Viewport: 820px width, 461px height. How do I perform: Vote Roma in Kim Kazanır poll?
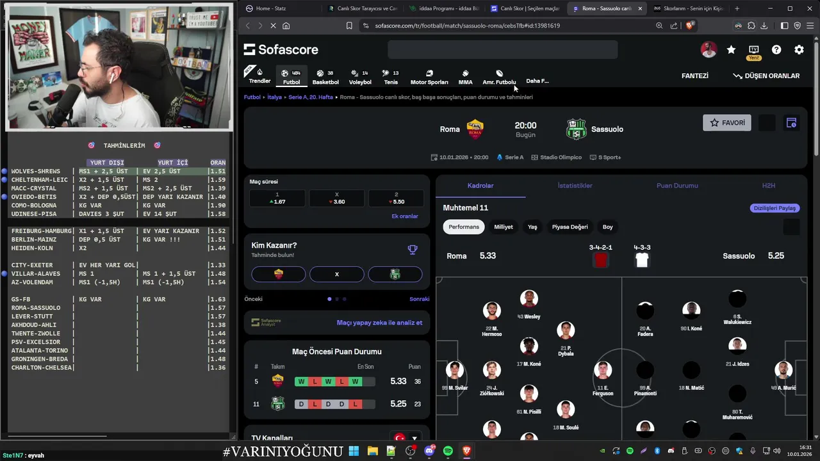279,274
